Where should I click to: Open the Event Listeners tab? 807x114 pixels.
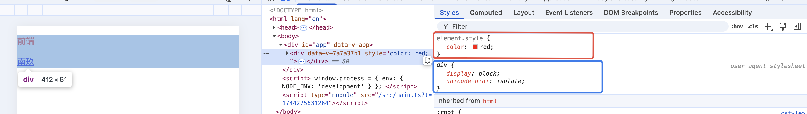pyautogui.click(x=569, y=13)
